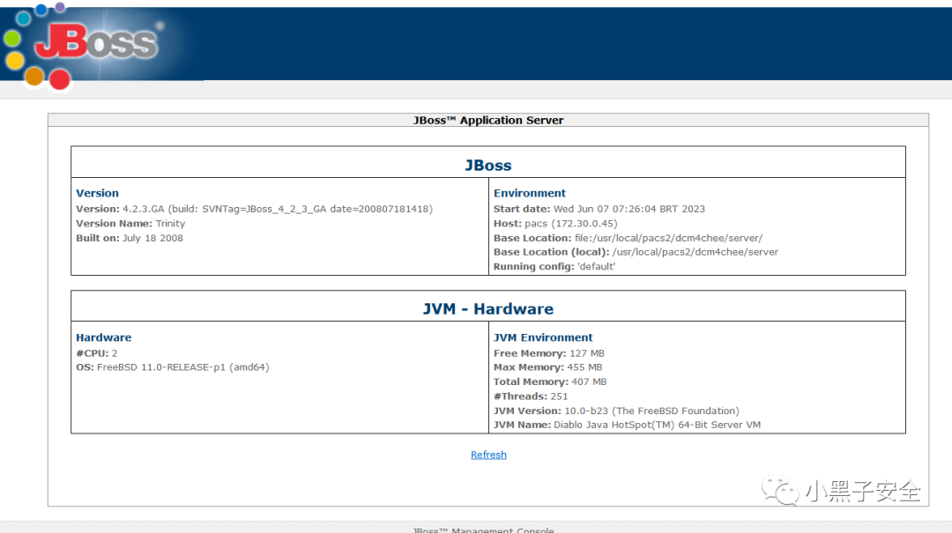Select the Start date Wed Jun 07 line

coord(599,209)
